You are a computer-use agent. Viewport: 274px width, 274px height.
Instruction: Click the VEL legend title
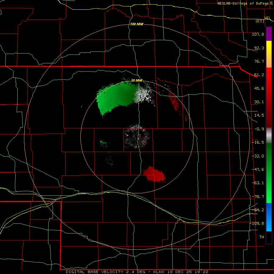(267, 18)
